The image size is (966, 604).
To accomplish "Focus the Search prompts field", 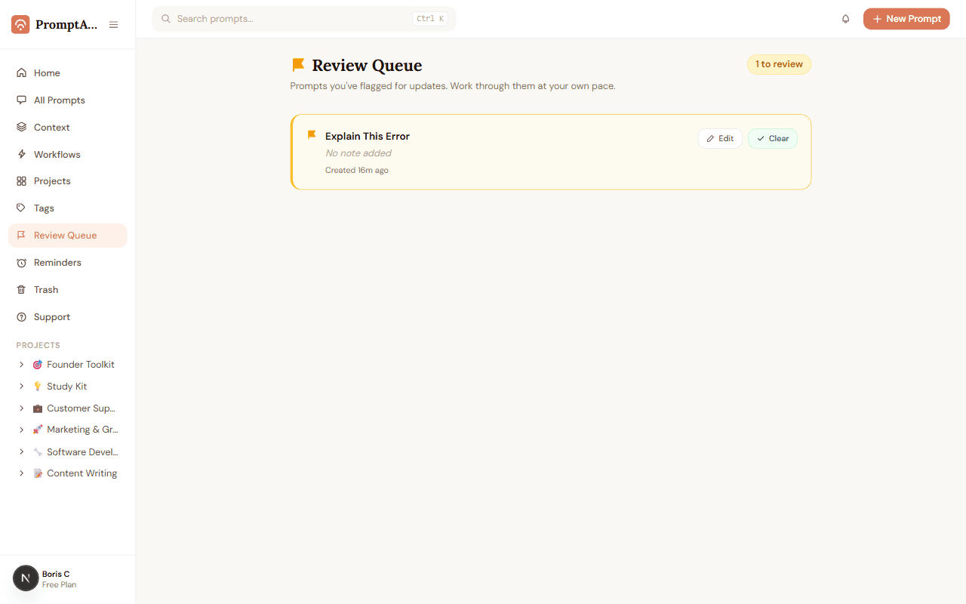I will coord(304,19).
